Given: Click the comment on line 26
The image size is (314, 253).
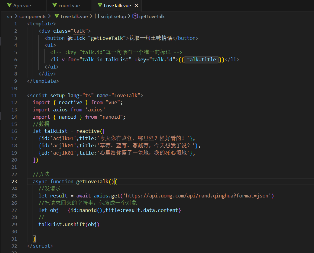Looking at the screenshot, I should [x=88, y=203].
